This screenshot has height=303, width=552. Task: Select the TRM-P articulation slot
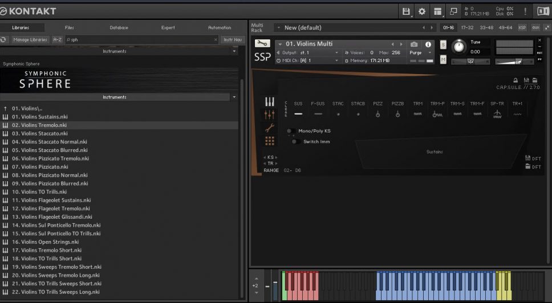[x=437, y=109]
